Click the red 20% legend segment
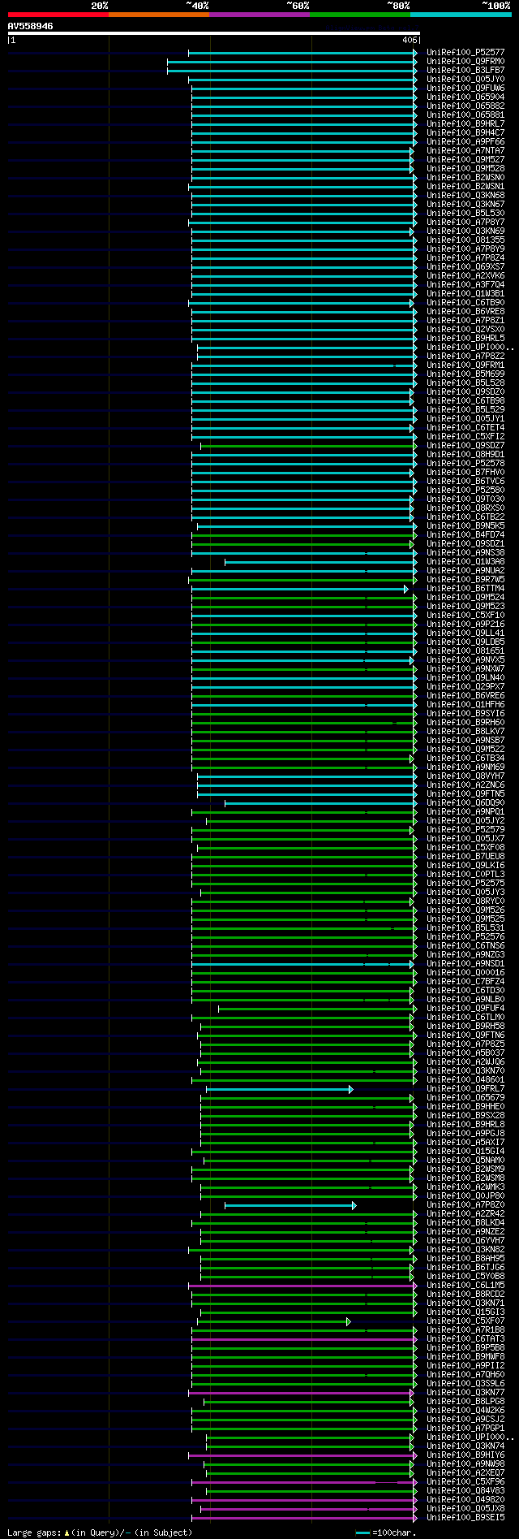This screenshot has height=1539, width=519. pyautogui.click(x=58, y=15)
